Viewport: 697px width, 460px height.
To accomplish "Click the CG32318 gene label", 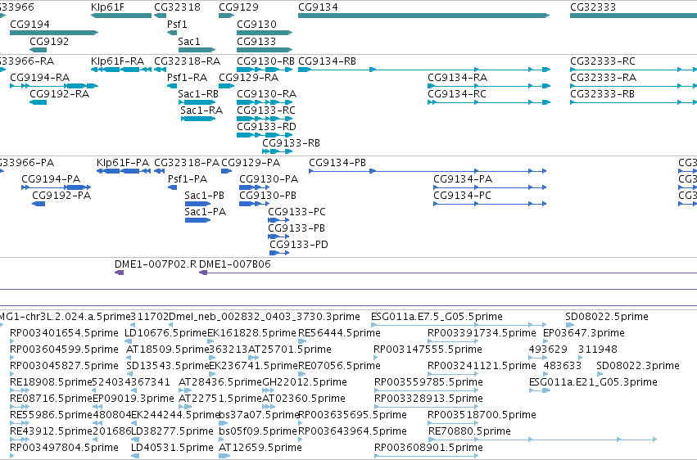I will pos(177,7).
